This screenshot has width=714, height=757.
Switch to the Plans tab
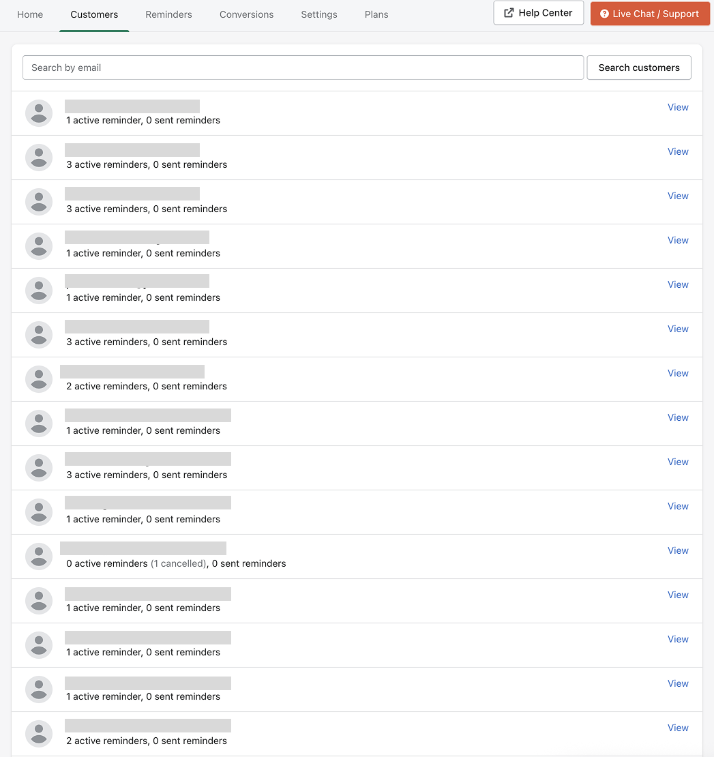[x=376, y=14]
